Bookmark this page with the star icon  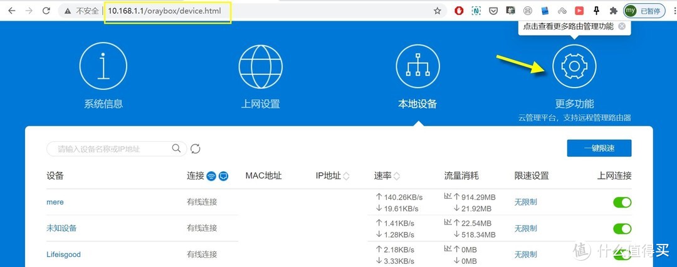point(438,11)
